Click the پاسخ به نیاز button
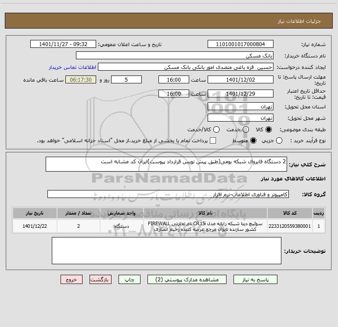Screen dimensions: 338x327 [255, 280]
